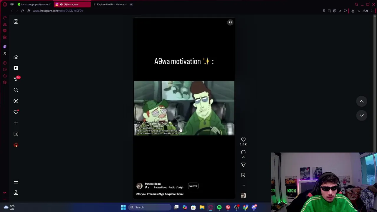Viewport: 377px width, 212px height.
Task: Open File Explorer from the taskbar
Action: tap(202, 207)
